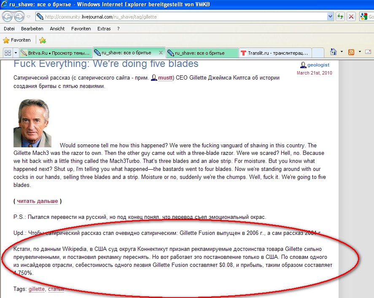Switch to the Britva.Ru tab

56,53
